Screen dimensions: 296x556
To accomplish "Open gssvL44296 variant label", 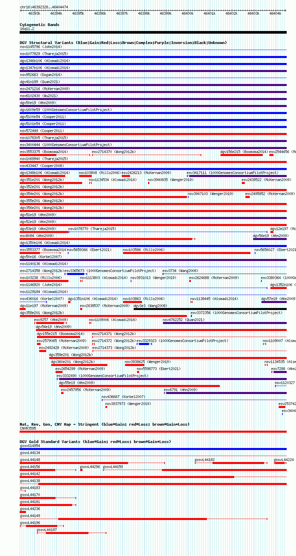I will [90, 467].
